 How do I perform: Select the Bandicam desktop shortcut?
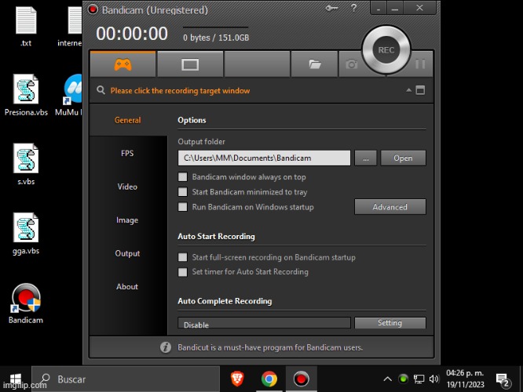pyautogui.click(x=26, y=303)
